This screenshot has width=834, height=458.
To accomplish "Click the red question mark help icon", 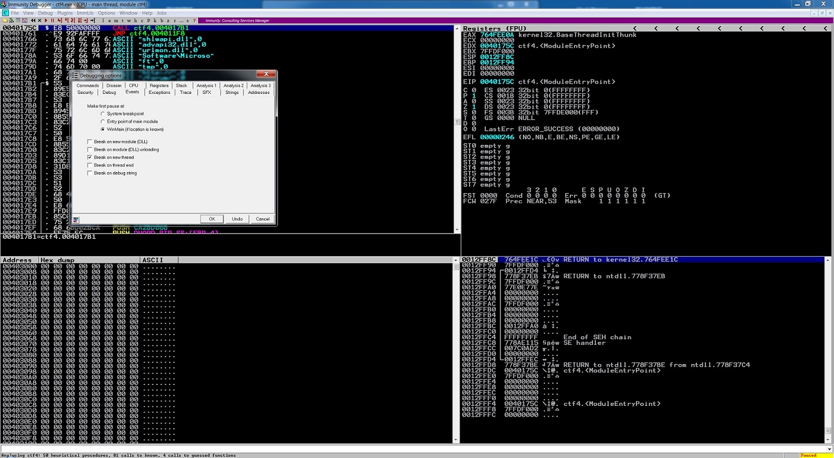I will tap(195, 20).
